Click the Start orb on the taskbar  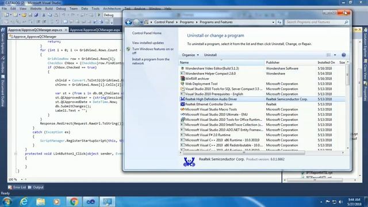[7, 202]
